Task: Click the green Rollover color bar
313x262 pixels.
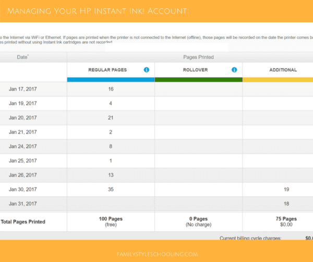Action: [199, 80]
